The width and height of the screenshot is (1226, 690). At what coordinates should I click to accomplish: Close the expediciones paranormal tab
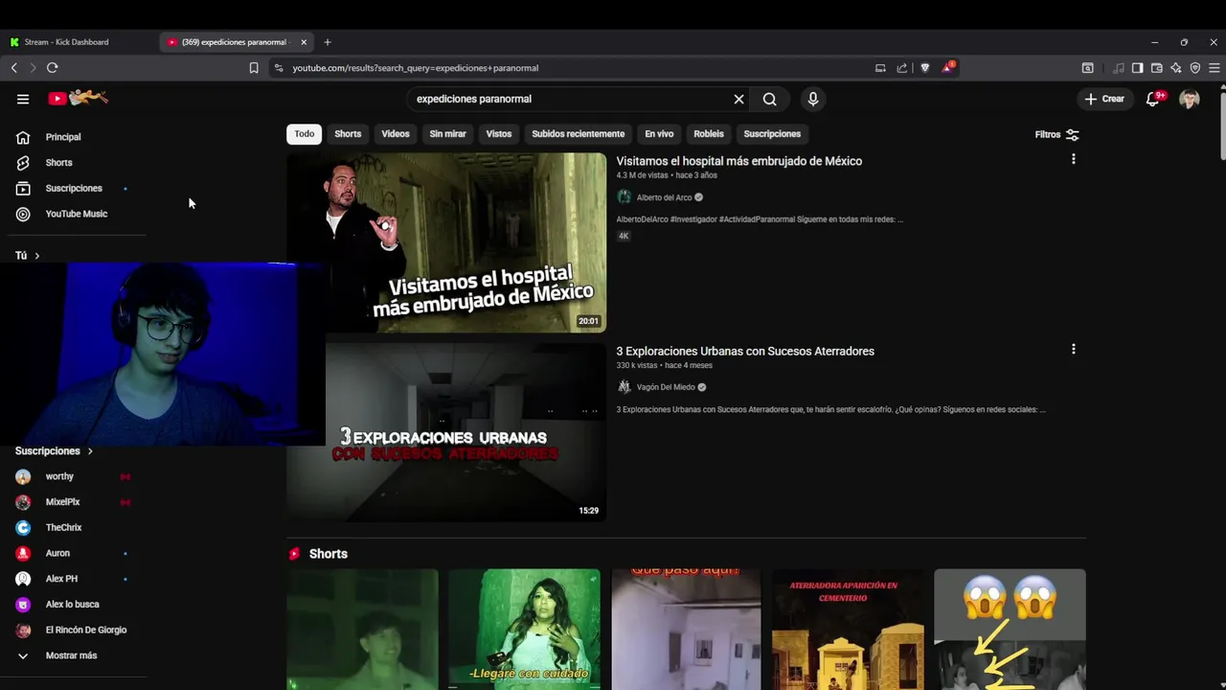tap(304, 42)
